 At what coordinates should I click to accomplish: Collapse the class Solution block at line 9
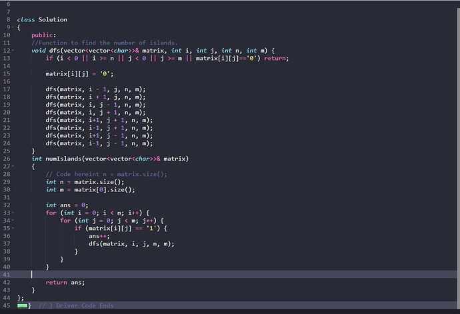click(x=13, y=27)
